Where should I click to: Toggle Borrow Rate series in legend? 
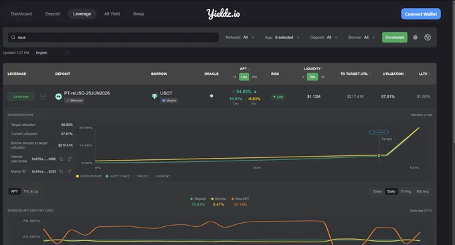[89, 176]
